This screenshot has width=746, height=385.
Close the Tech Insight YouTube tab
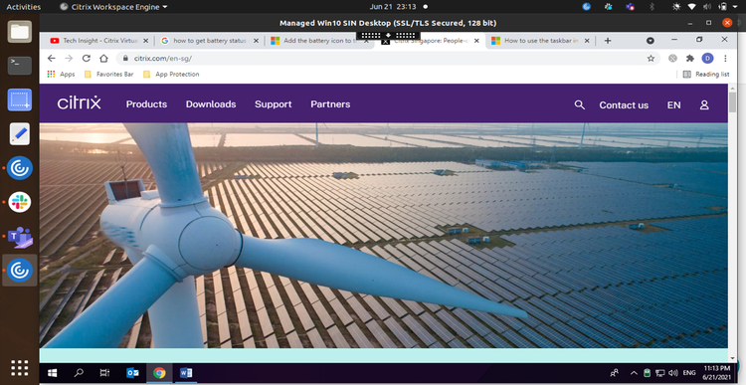click(x=145, y=41)
